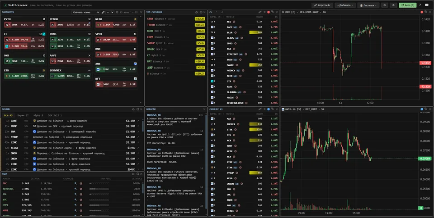Click the Binance icon on NEAR card
Screen dimensions: 434x218
[x=135, y=19]
